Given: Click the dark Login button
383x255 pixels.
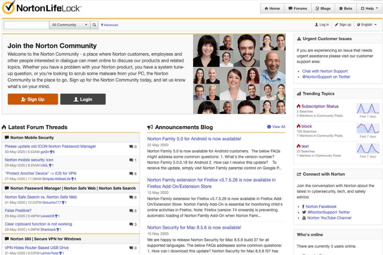Looking at the screenshot, I should (x=83, y=99).
